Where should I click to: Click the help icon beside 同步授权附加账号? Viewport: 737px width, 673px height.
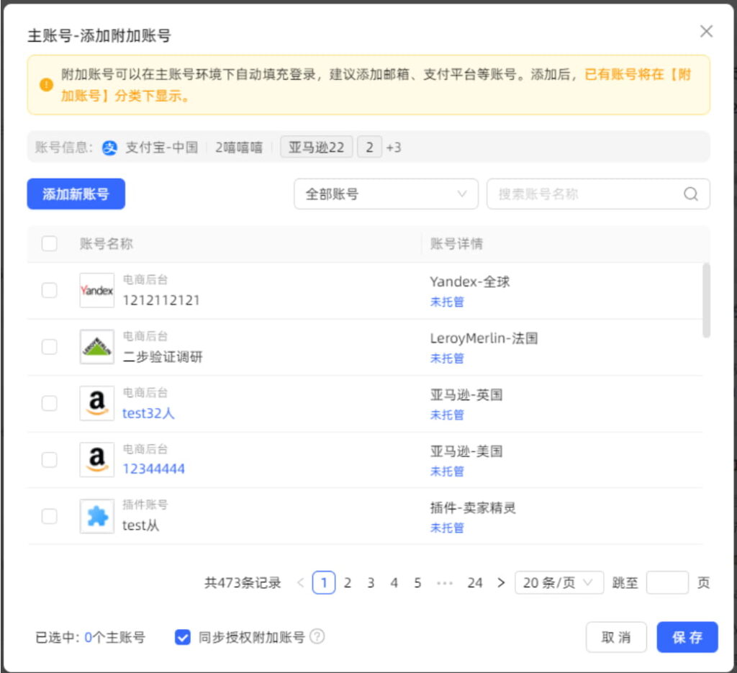pos(317,637)
